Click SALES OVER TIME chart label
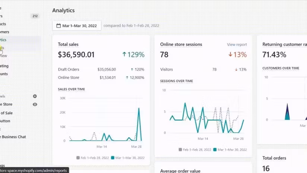307x173 pixels. (72, 89)
